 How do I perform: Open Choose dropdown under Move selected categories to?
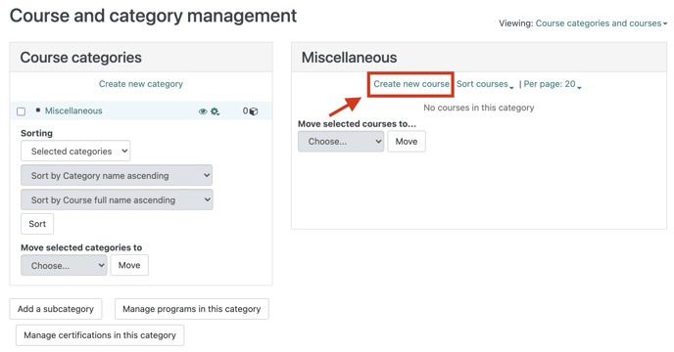coord(64,266)
